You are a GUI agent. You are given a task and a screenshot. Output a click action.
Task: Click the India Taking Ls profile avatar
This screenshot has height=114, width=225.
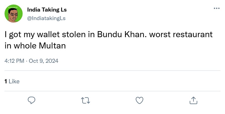(x=14, y=14)
